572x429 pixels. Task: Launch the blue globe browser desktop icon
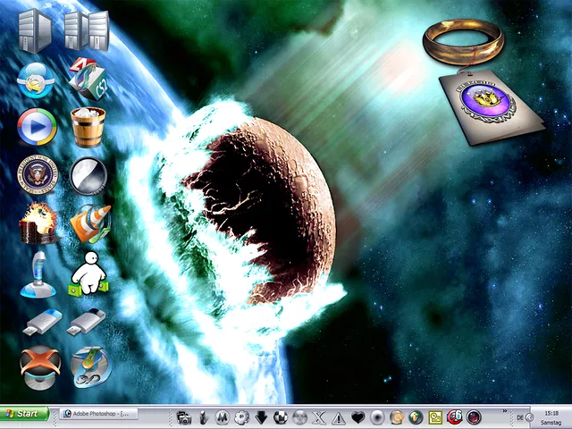point(36,80)
